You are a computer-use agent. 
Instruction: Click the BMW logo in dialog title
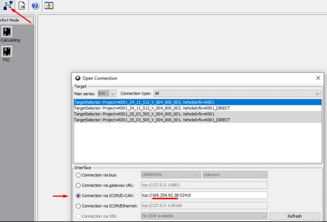78,78
